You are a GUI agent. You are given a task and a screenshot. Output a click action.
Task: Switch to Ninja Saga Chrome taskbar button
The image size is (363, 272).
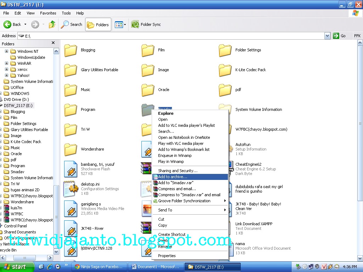pos(99,267)
